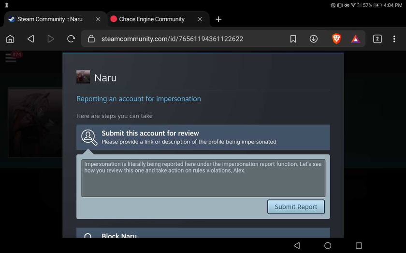Viewport: 406px width, 253px height.
Task: Click the Naru profile name
Action: pyautogui.click(x=105, y=78)
